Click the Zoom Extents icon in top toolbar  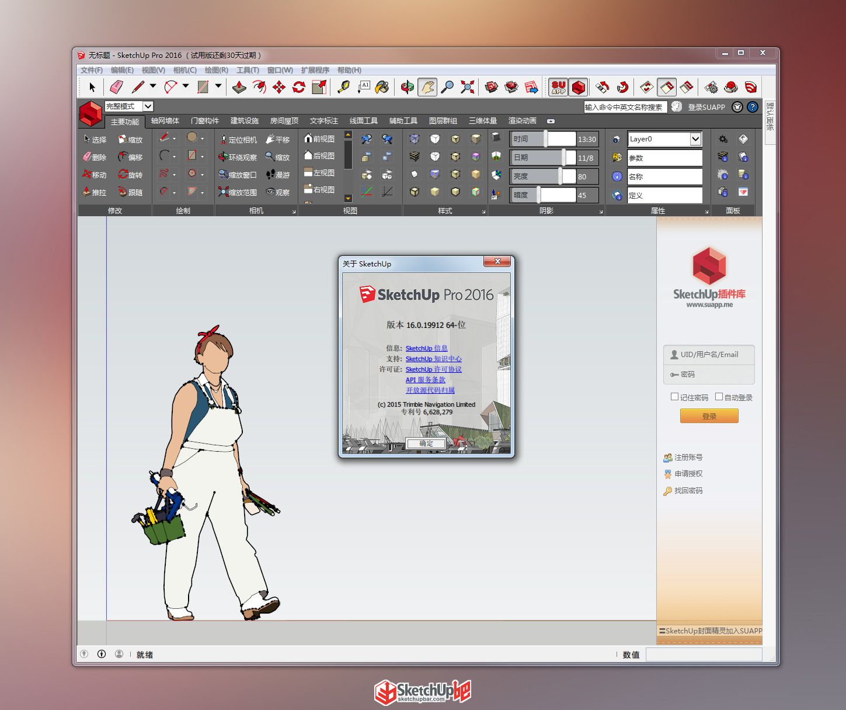467,87
